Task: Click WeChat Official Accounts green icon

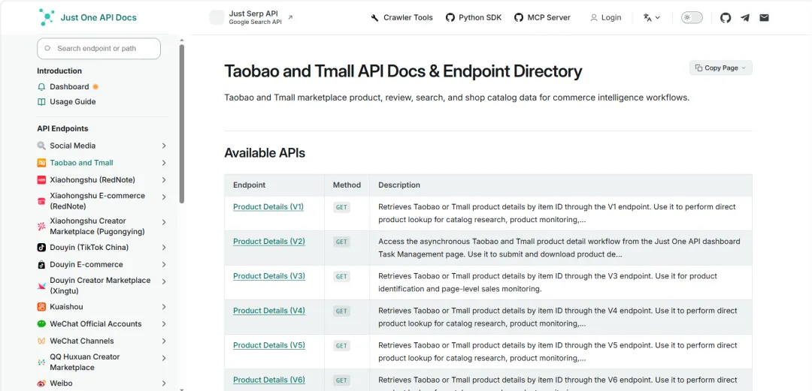Action: coord(41,323)
